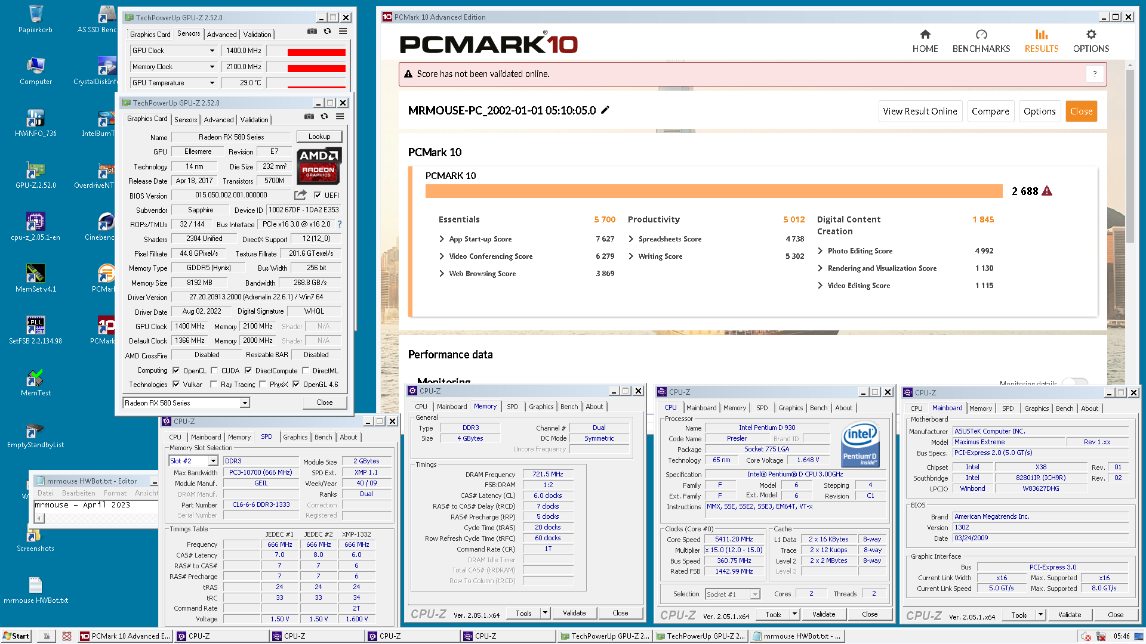Click the warning triangle beside score 2 688

pyautogui.click(x=1047, y=191)
